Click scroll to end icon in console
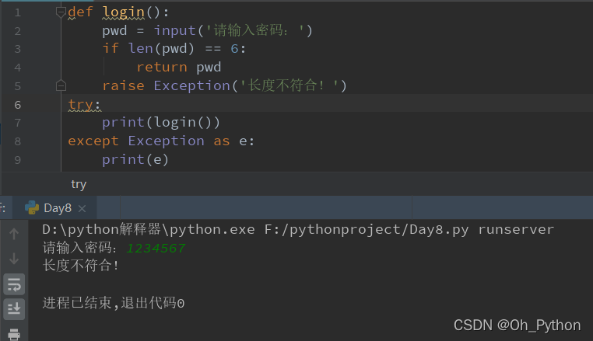 14,309
